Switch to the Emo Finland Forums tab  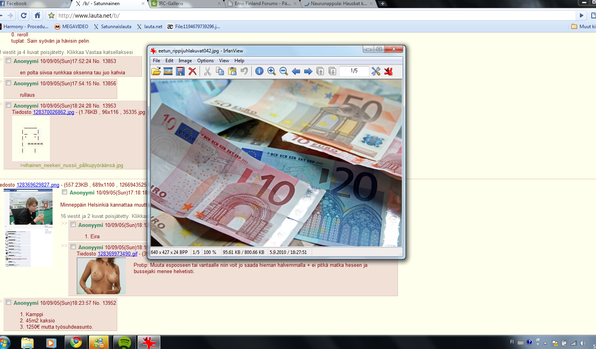coord(263,4)
